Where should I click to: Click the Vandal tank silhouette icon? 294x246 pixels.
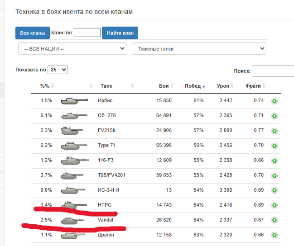(72, 221)
